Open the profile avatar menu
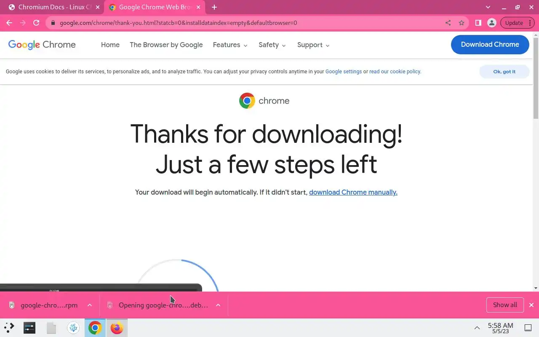The image size is (539, 337). click(x=492, y=23)
